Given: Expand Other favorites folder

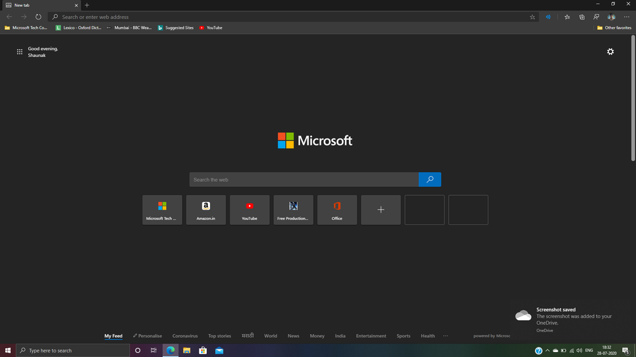Looking at the screenshot, I should point(614,28).
